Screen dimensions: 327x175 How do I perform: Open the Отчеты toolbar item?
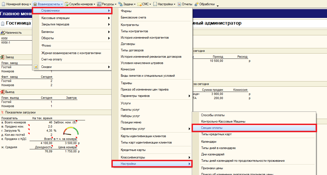pyautogui.click(x=185, y=4)
